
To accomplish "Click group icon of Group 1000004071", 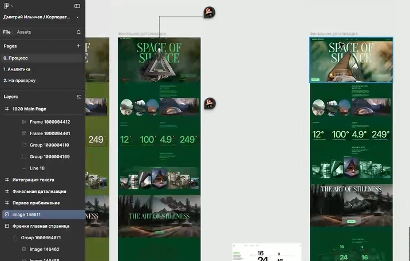I will coord(15,238).
